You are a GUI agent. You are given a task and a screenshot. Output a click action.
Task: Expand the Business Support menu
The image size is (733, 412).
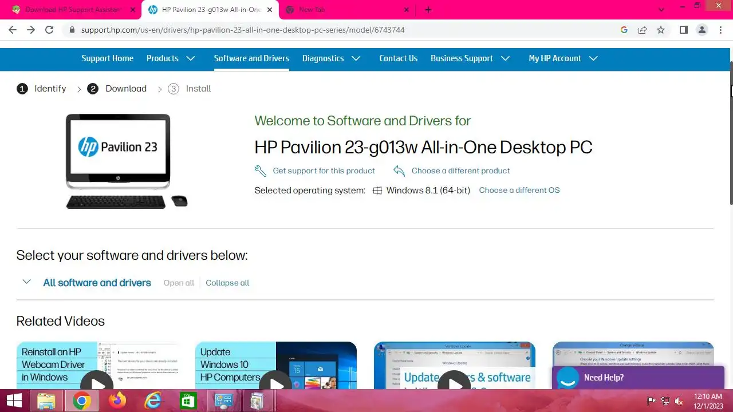[470, 58]
